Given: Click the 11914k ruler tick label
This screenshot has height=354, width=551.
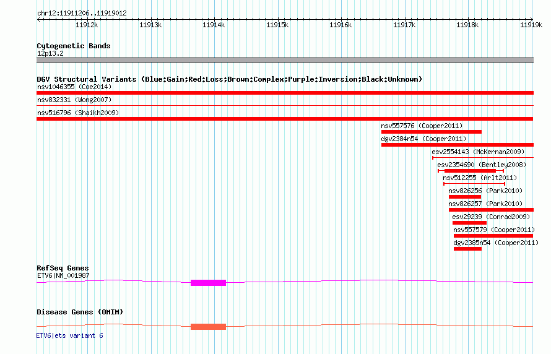Looking at the screenshot, I should point(214,25).
